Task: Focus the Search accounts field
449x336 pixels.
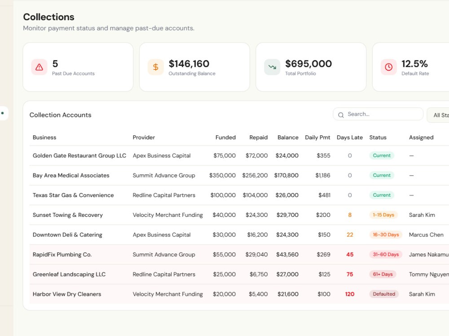Action: pos(378,114)
